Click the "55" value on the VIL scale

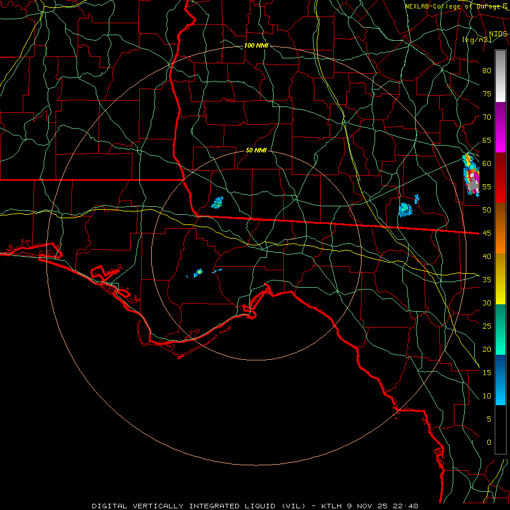tap(487, 187)
